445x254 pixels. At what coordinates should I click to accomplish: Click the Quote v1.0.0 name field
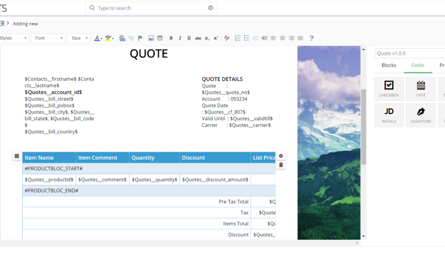coord(410,53)
